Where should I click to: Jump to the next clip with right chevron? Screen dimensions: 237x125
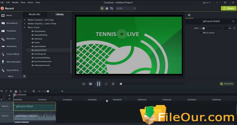click(113, 84)
